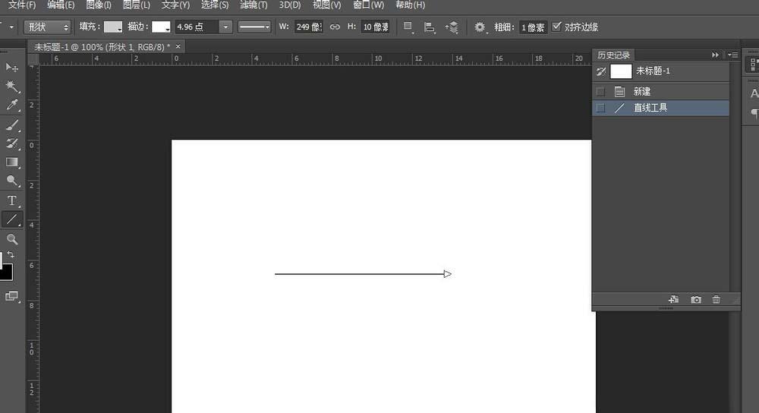Open the 文件(F) menu
The width and height of the screenshot is (759, 413).
coord(22,5)
